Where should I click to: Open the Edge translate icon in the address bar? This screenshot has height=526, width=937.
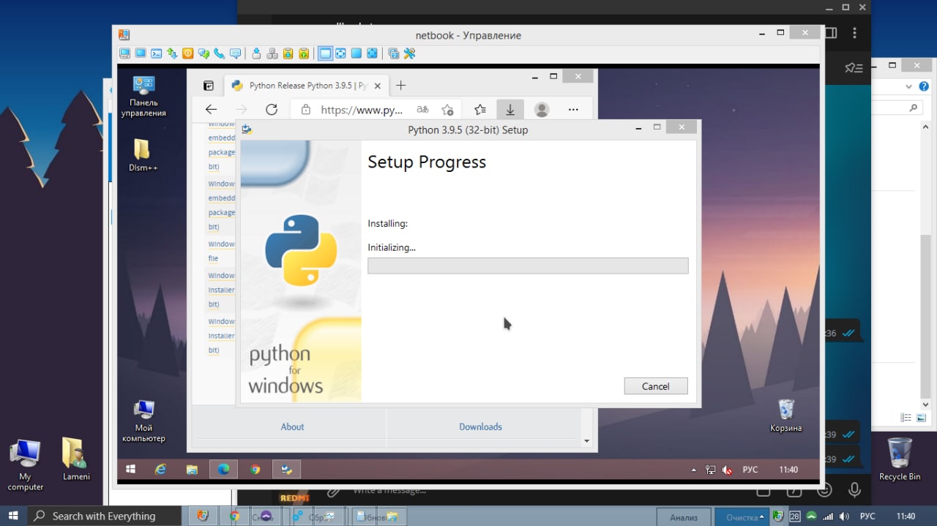(422, 110)
